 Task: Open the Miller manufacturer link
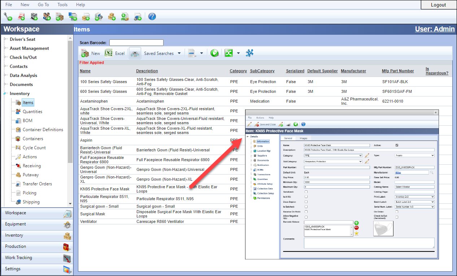click(x=398, y=172)
